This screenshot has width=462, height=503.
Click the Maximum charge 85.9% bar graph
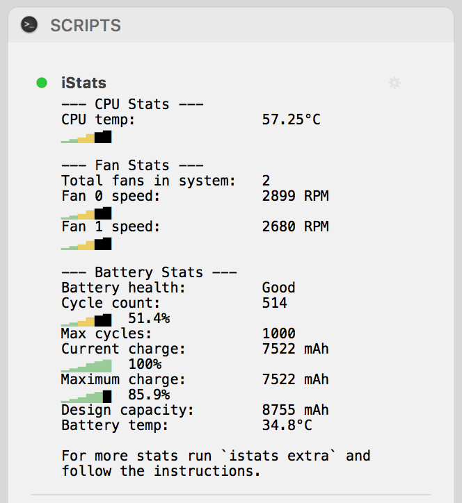(x=86, y=397)
